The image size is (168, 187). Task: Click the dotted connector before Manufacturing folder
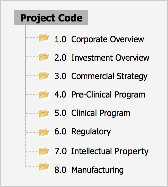(32, 167)
